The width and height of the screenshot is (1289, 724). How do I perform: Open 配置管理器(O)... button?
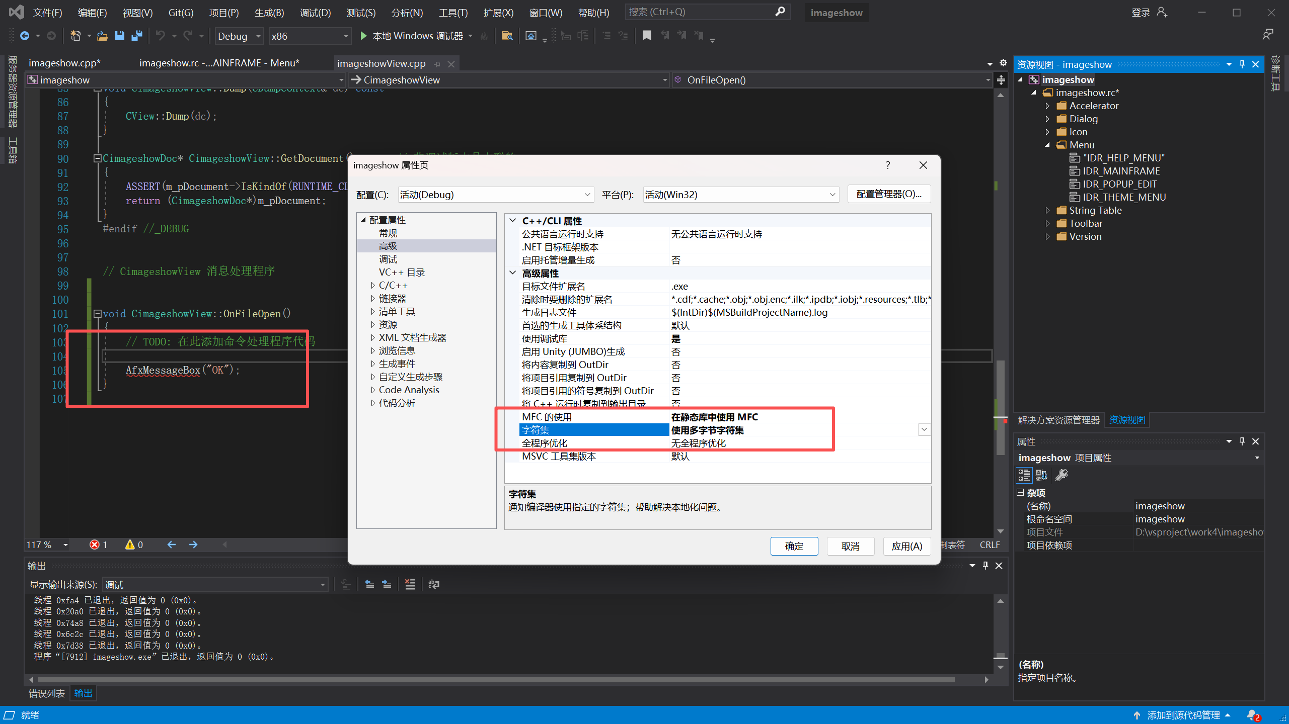889,194
